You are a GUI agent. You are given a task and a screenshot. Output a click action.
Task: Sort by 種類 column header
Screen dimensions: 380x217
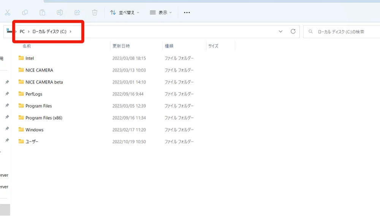point(169,46)
